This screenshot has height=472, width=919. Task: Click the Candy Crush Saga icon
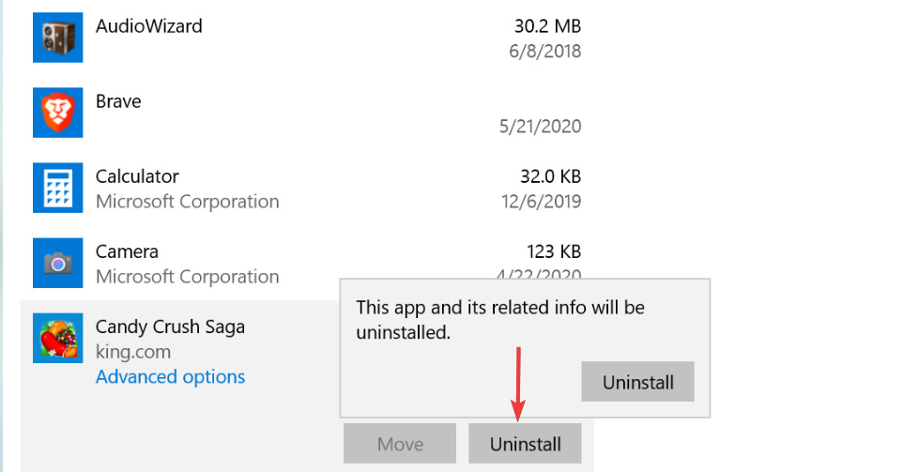tap(57, 338)
